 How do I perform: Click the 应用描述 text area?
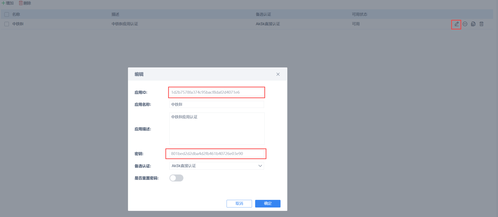217,129
